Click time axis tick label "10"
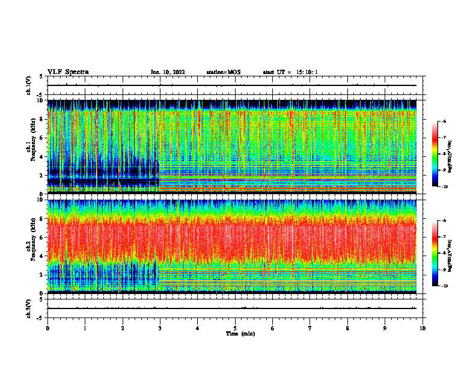The height and width of the screenshot is (368, 476). click(423, 328)
